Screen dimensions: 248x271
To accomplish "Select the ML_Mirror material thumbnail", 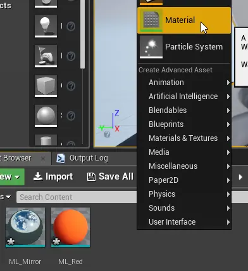I will point(25,227).
